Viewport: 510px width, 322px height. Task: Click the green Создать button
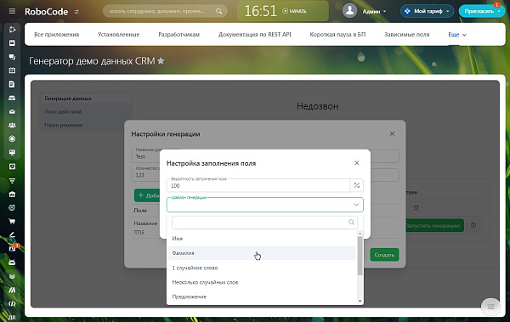coord(384,255)
